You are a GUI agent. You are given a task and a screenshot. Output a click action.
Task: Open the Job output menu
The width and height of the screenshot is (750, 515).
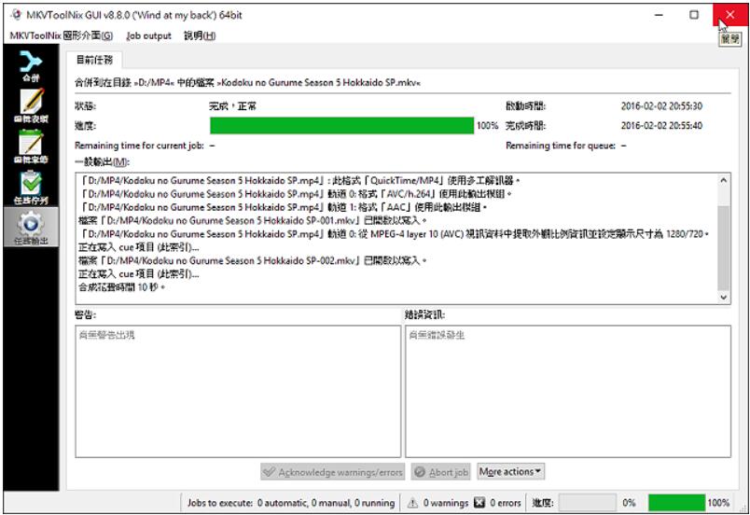(148, 35)
